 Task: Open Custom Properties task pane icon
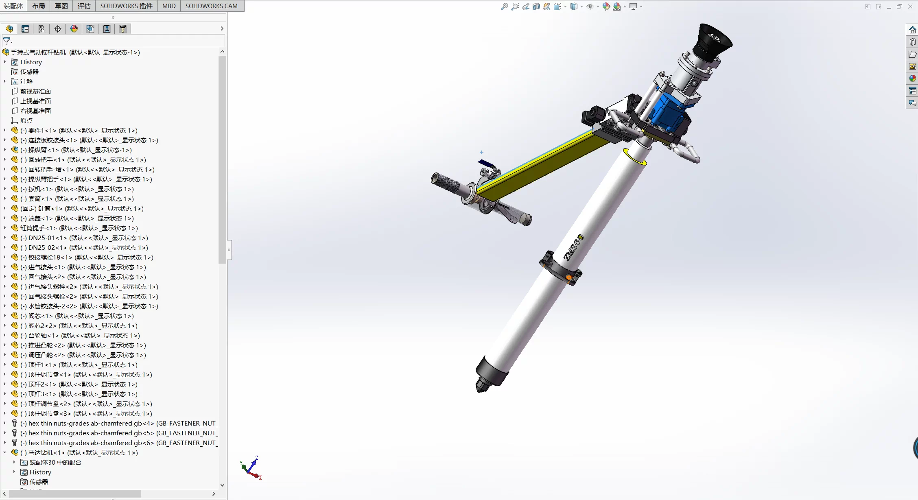(912, 91)
